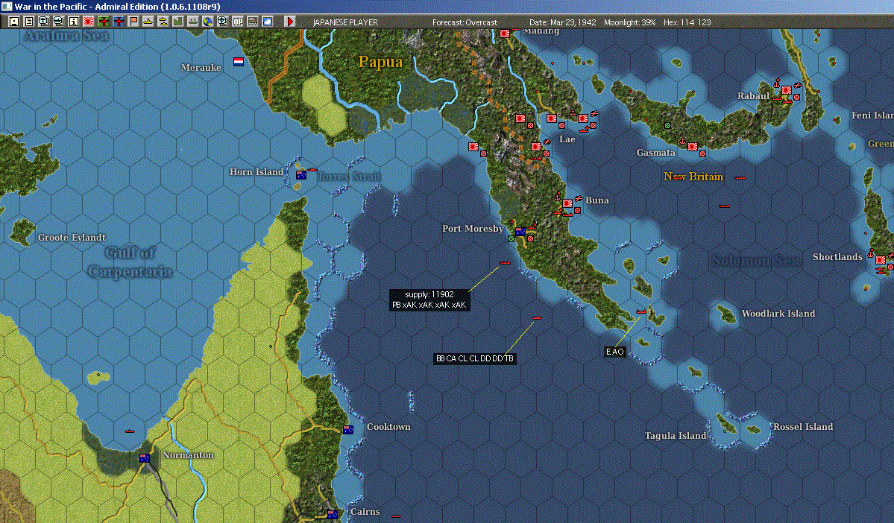Click the railroad track toolbar icon

tap(253, 22)
